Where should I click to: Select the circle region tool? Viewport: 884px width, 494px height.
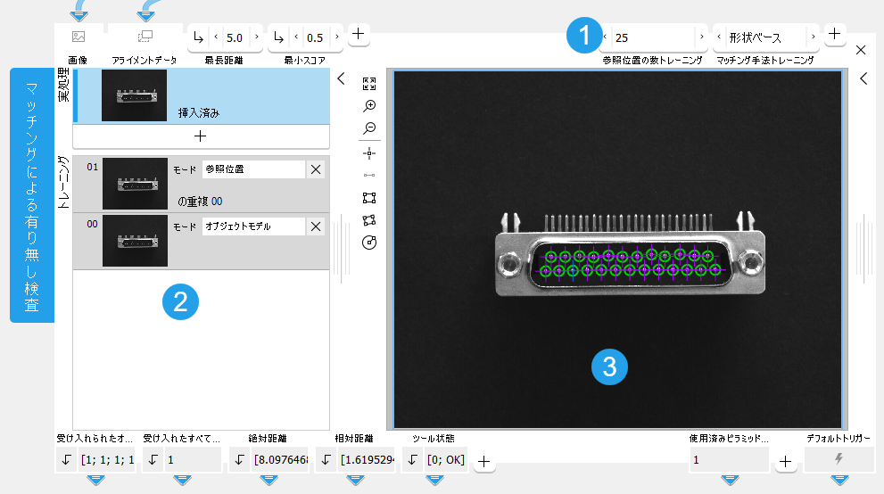369,243
